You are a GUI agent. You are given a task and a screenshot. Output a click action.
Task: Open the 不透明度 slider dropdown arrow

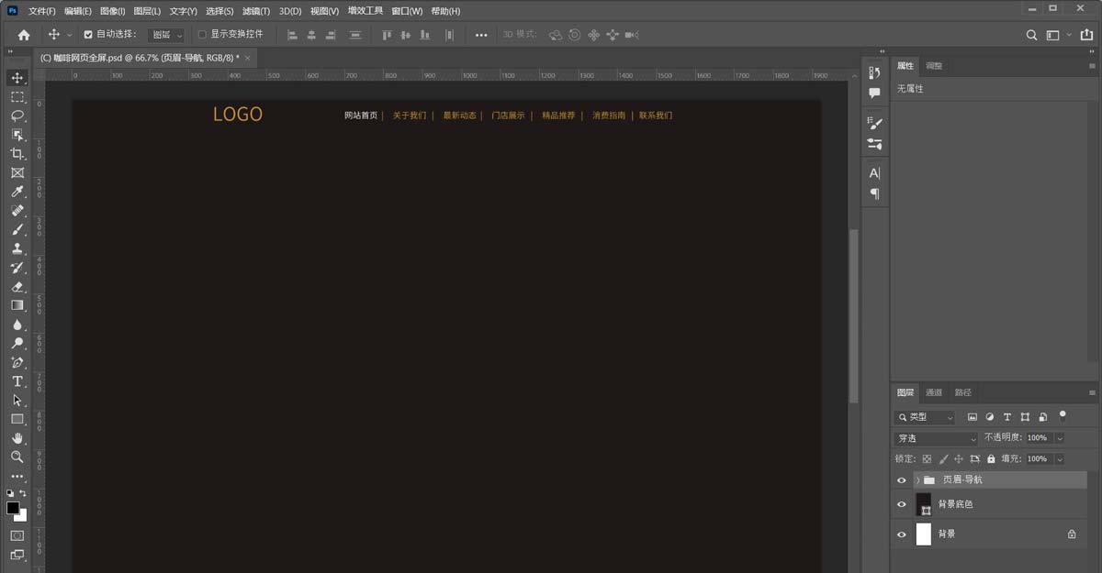[1060, 438]
